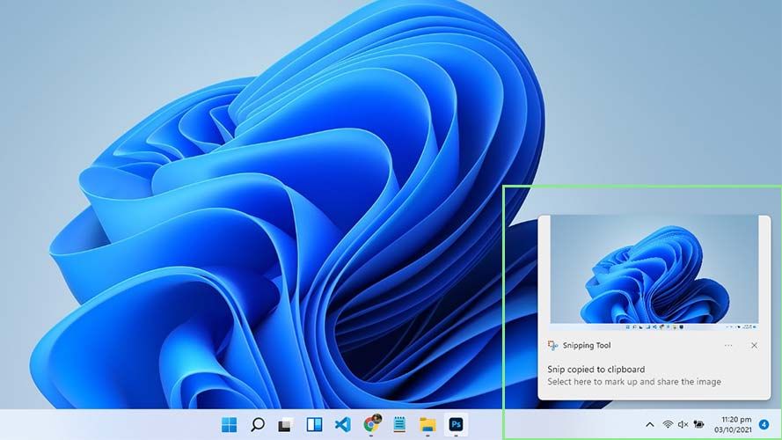Click 'Snip copied to clipboard' notification text
Image resolution: width=782 pixels, height=440 pixels.
point(596,370)
